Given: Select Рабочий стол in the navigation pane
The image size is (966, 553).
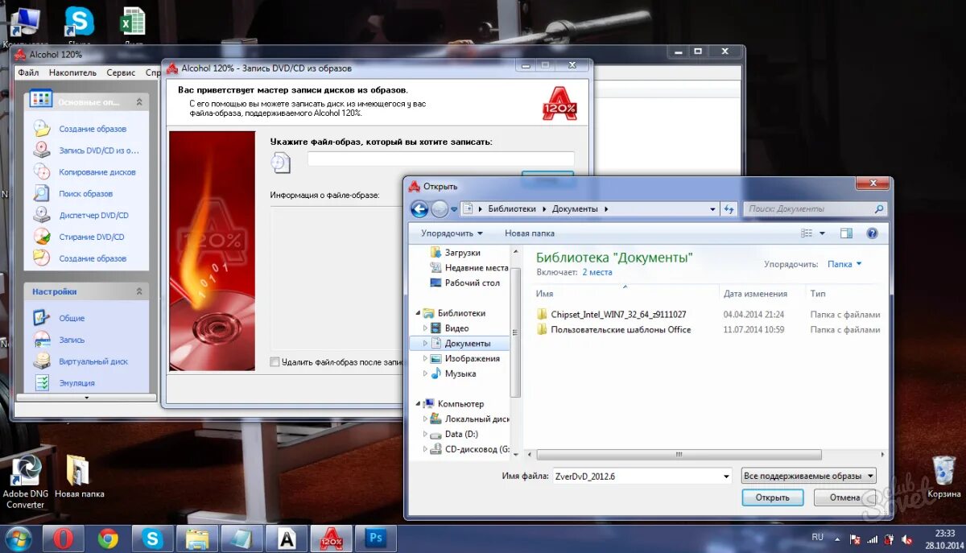Looking at the screenshot, I should coord(464,283).
